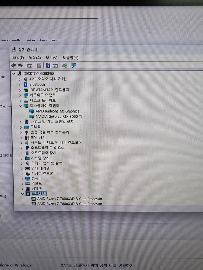Screen dimensions: 203x270
Task: Click the IDE ATA/ATAPI controller icon
Action: coord(26,90)
